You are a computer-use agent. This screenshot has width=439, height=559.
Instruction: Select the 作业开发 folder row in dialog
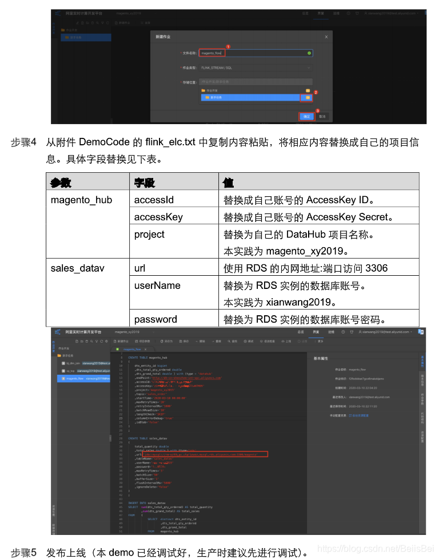tap(256, 90)
